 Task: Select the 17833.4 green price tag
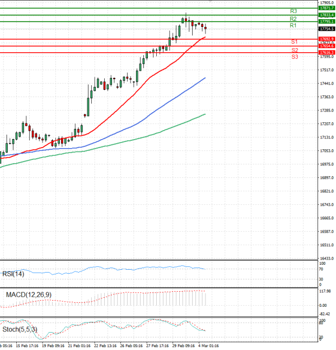point(327,15)
